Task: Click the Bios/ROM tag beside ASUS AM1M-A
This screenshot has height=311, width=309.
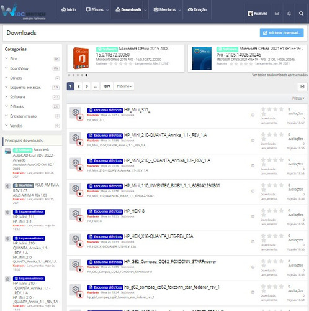Action: coord(23,185)
